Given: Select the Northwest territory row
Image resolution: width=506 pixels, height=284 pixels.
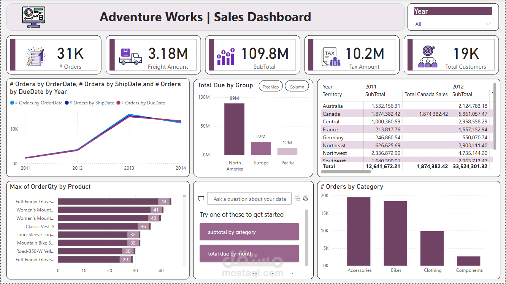Looking at the screenshot, I should [407, 153].
